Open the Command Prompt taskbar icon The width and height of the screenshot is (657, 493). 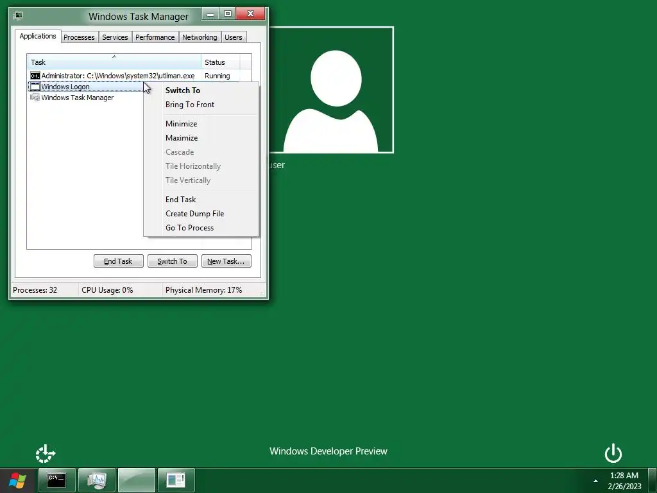(x=56, y=480)
